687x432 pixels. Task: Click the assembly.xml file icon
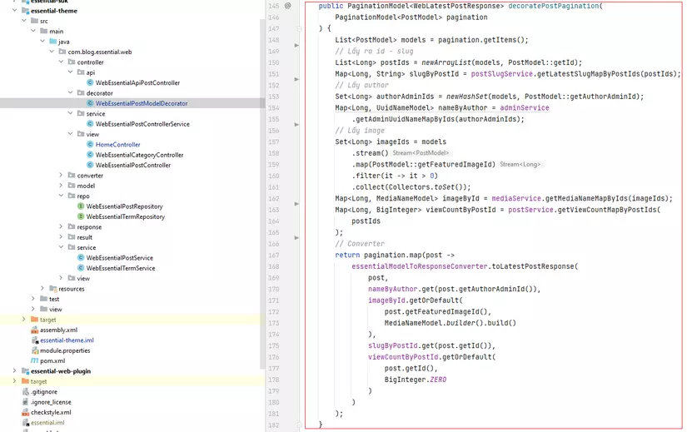pos(34,330)
